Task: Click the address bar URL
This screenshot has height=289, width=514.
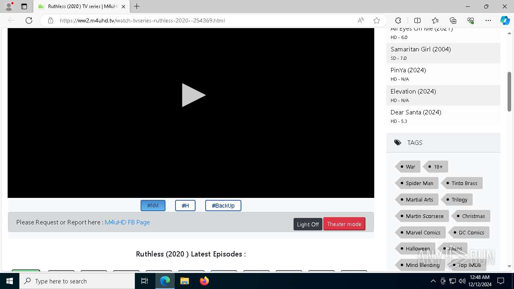Action: (142, 20)
